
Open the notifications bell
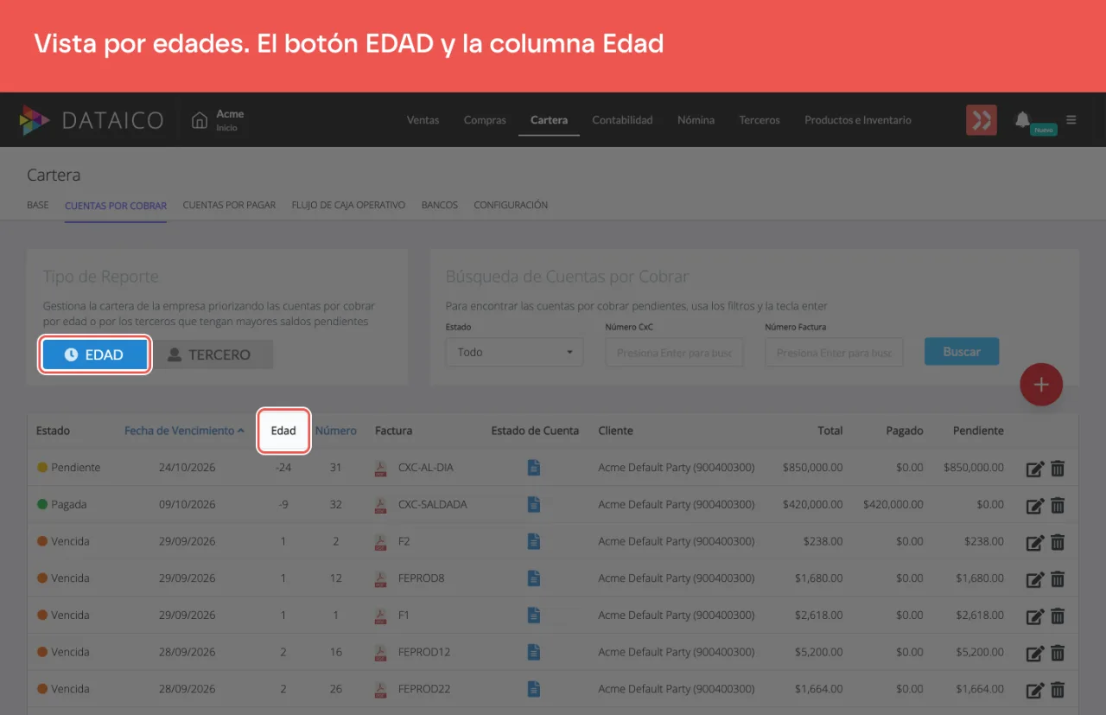pyautogui.click(x=1023, y=119)
